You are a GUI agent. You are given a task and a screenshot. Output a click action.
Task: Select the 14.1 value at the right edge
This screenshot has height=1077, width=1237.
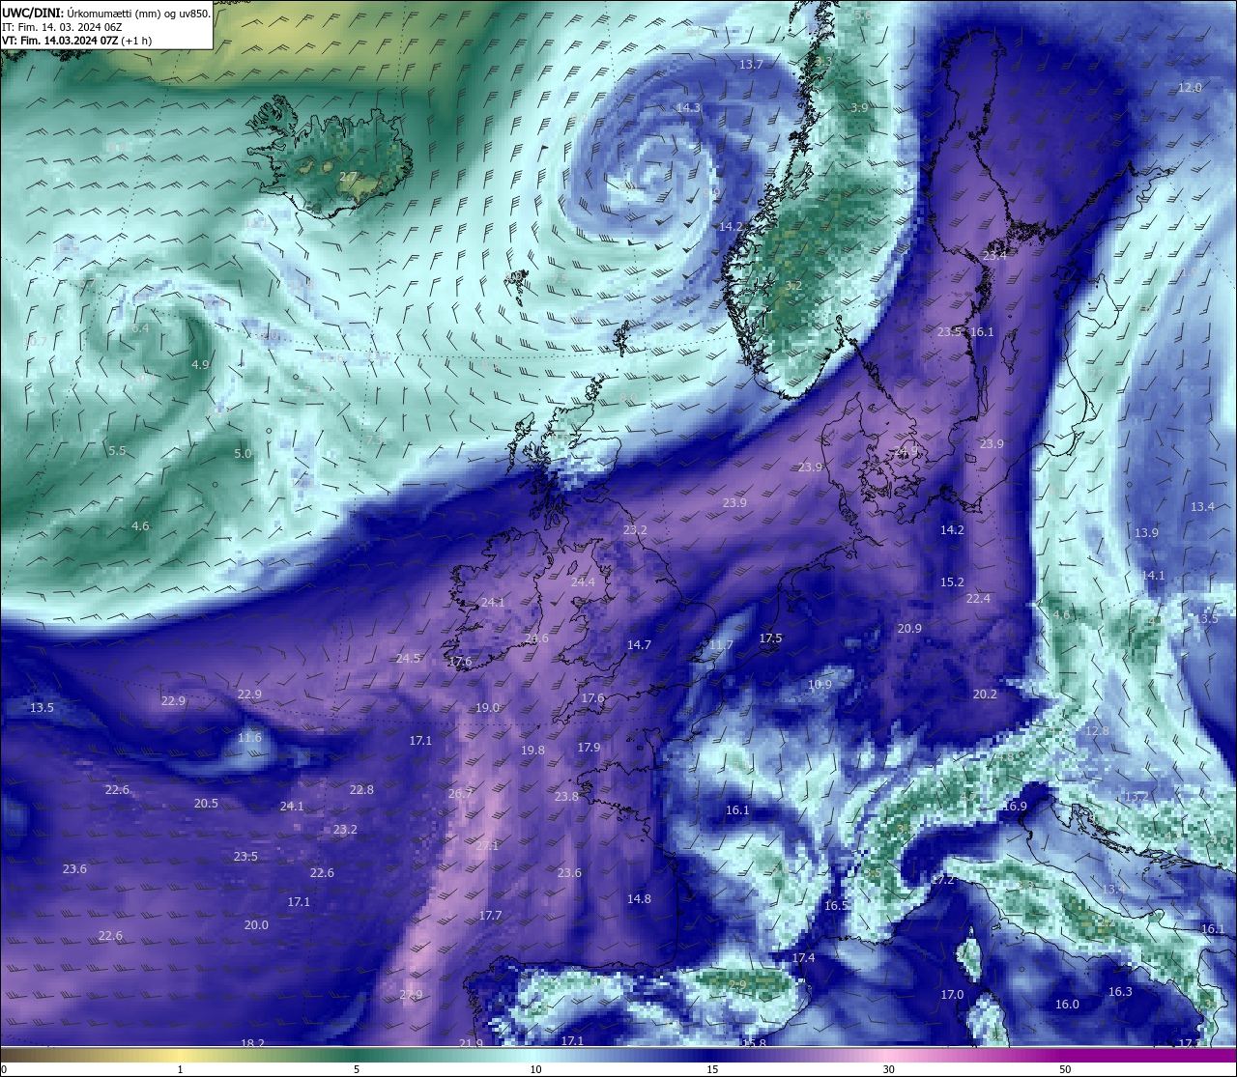1153,575
